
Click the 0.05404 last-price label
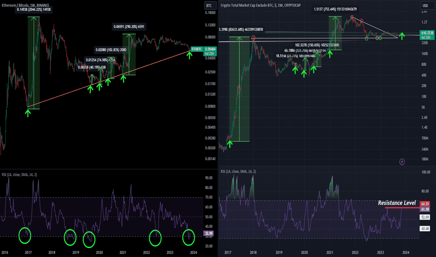click(210, 49)
